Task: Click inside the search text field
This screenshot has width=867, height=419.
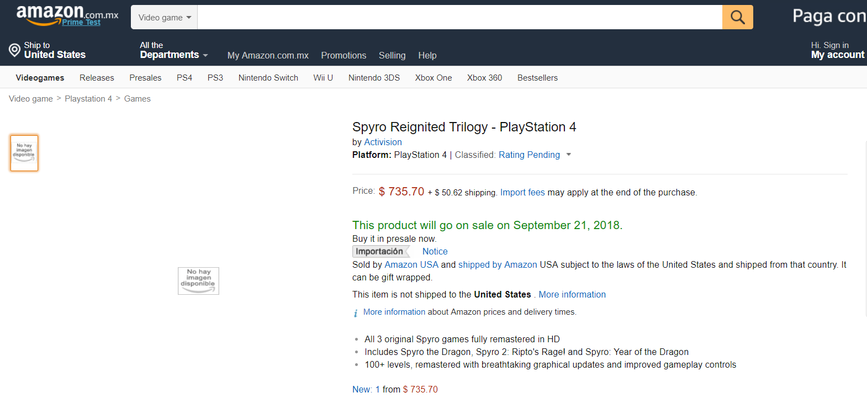Action: tap(458, 18)
